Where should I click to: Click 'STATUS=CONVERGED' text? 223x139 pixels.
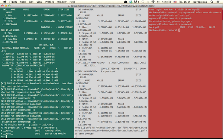(x=119, y=63)
